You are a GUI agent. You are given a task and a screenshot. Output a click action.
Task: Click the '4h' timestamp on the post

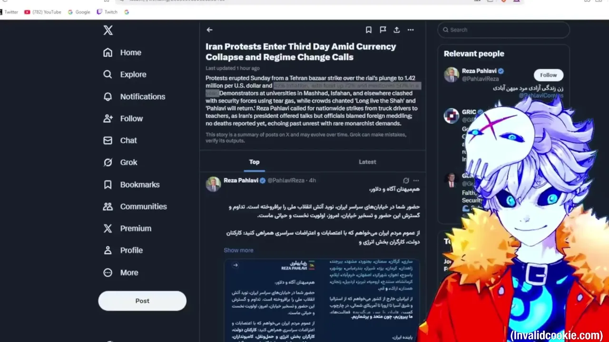point(312,180)
